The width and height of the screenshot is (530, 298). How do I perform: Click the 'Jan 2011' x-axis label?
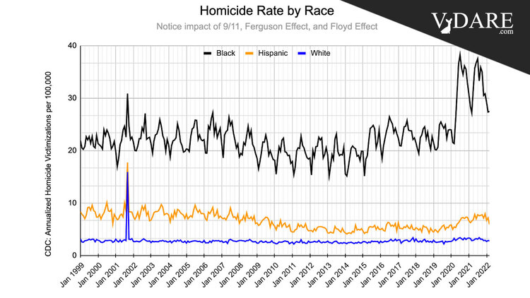click(x=284, y=274)
